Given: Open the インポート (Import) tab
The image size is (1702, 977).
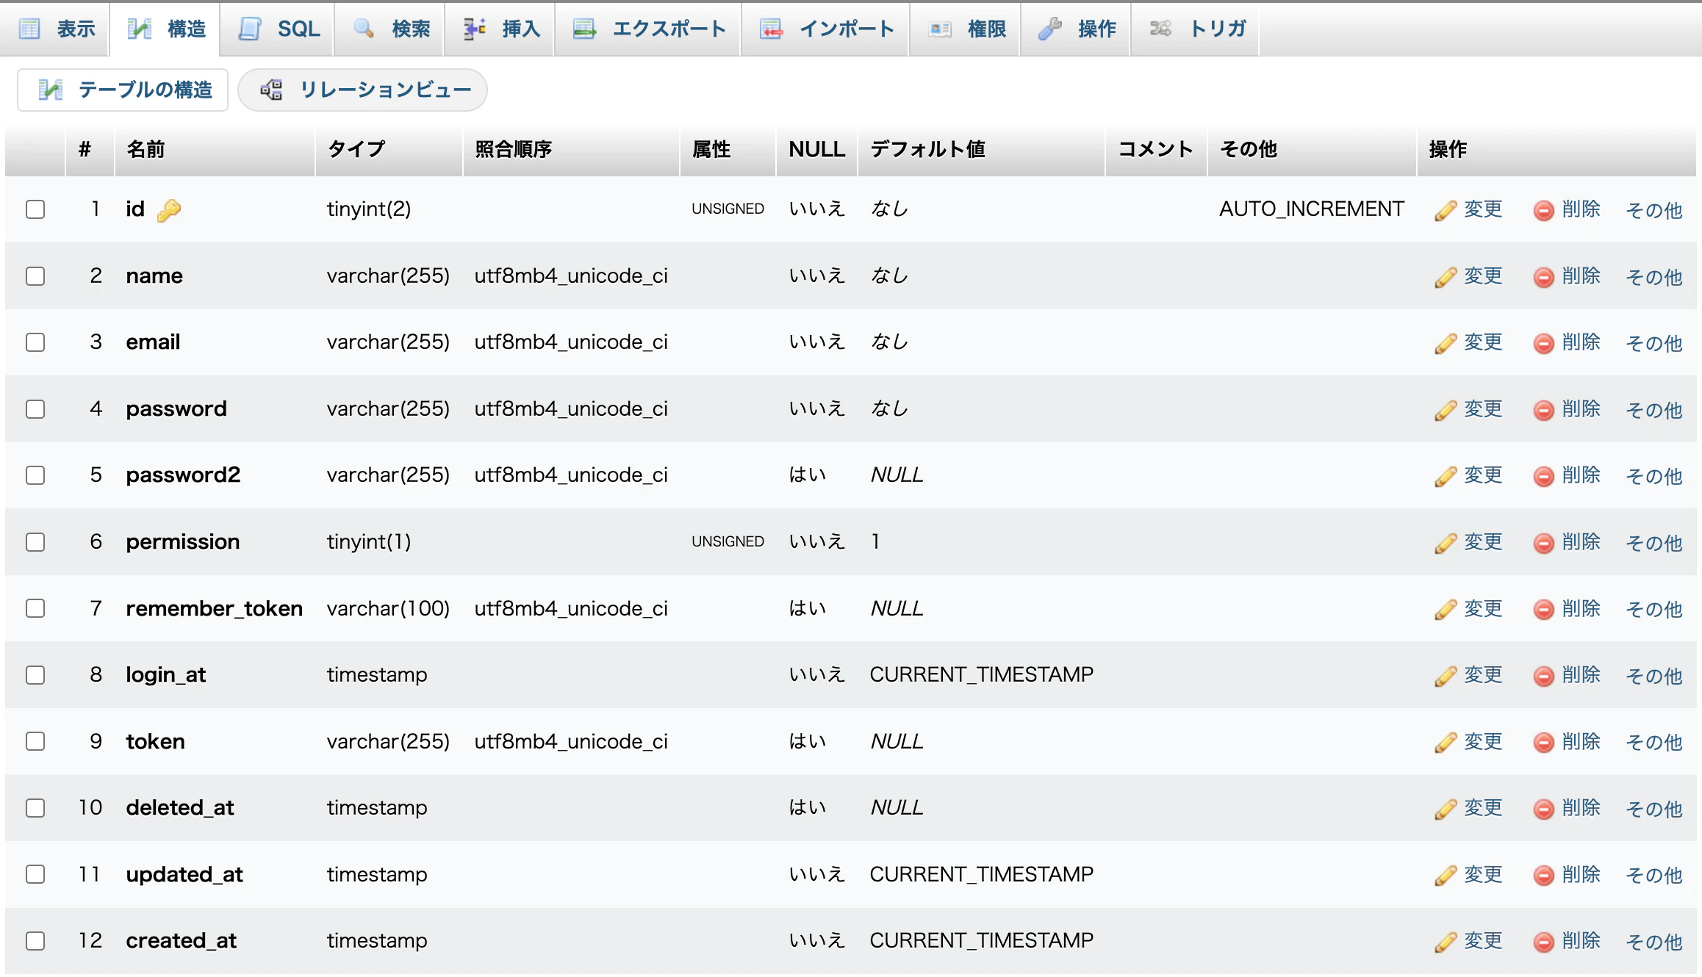Looking at the screenshot, I should pyautogui.click(x=825, y=29).
